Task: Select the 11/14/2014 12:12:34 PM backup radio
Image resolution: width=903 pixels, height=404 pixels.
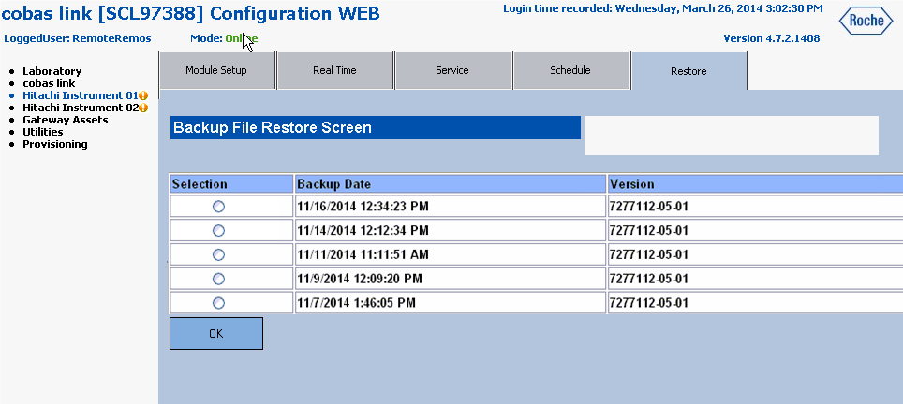Action: point(218,230)
